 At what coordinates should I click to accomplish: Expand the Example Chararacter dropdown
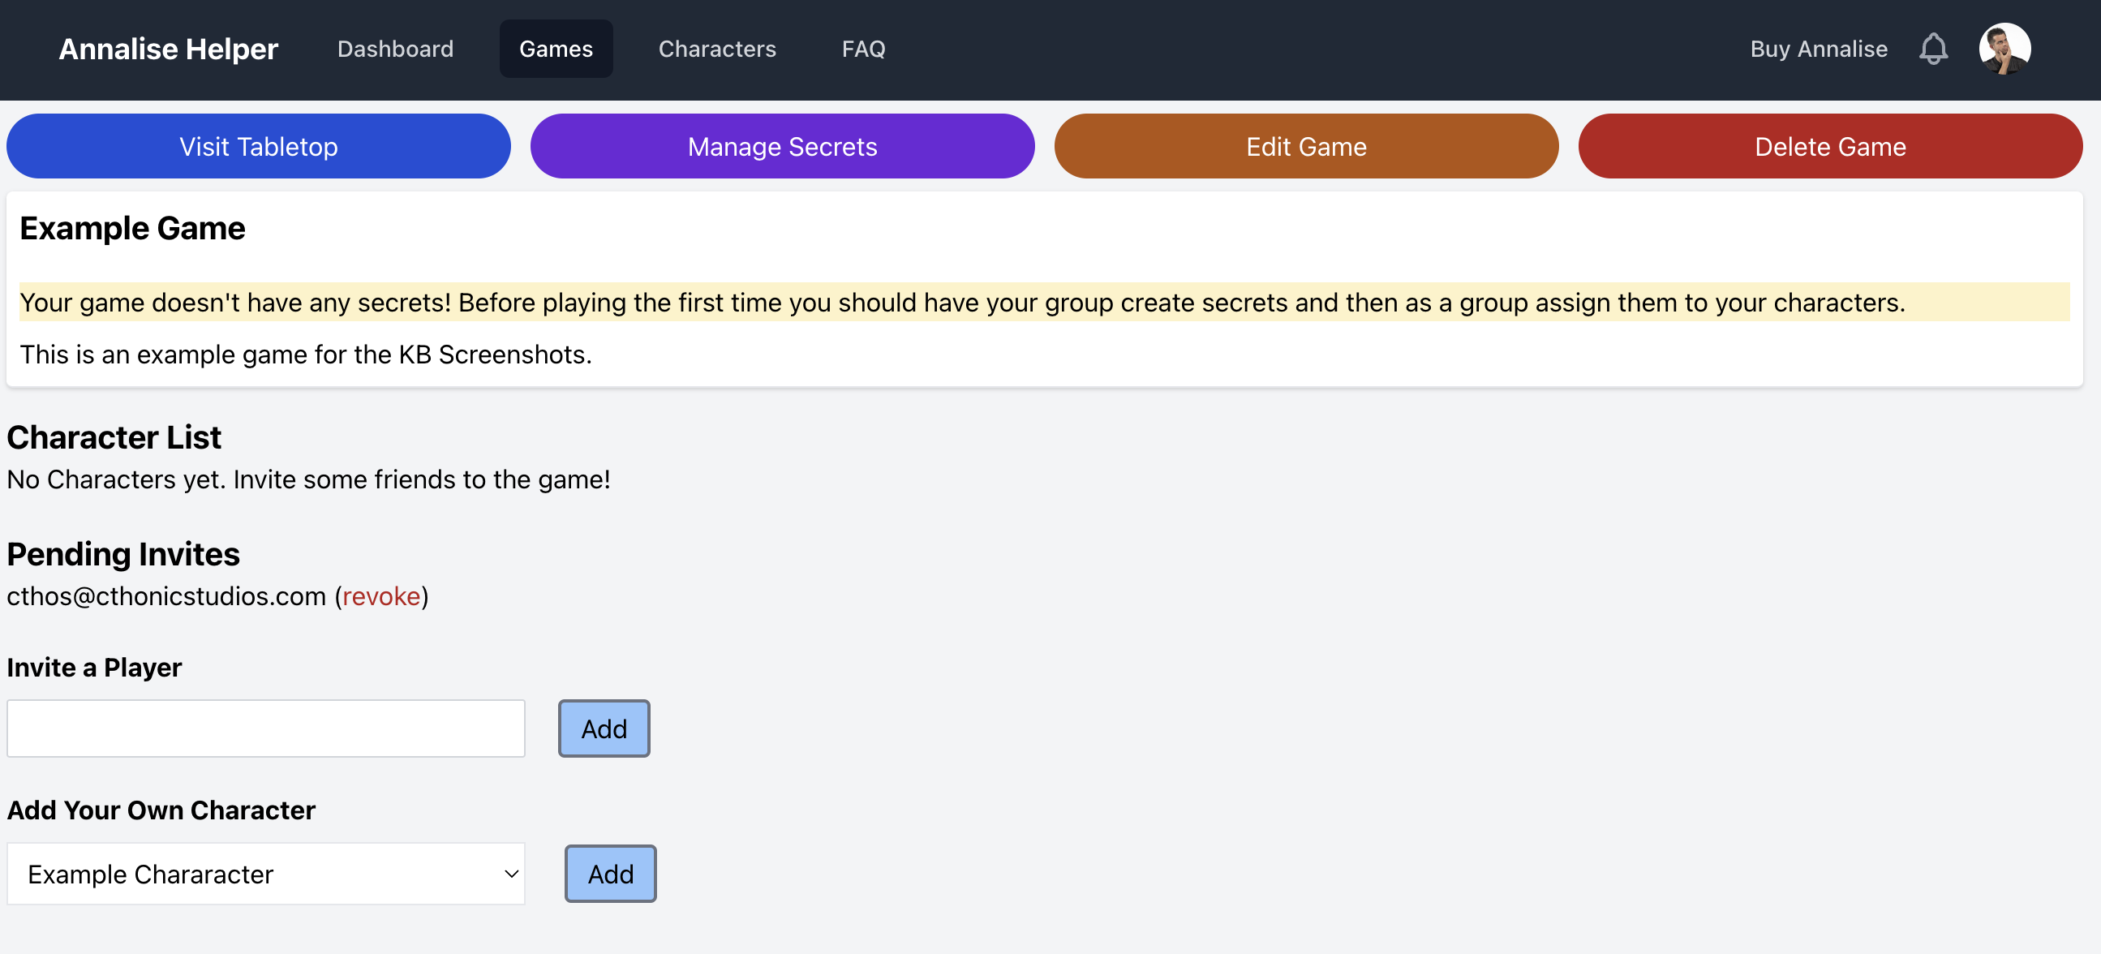[266, 874]
